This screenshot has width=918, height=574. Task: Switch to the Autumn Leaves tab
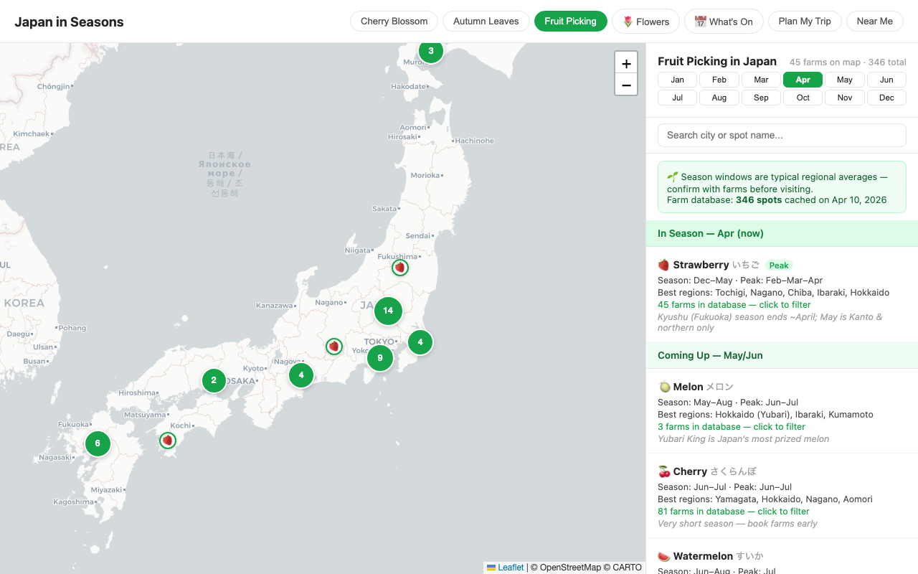pos(486,21)
